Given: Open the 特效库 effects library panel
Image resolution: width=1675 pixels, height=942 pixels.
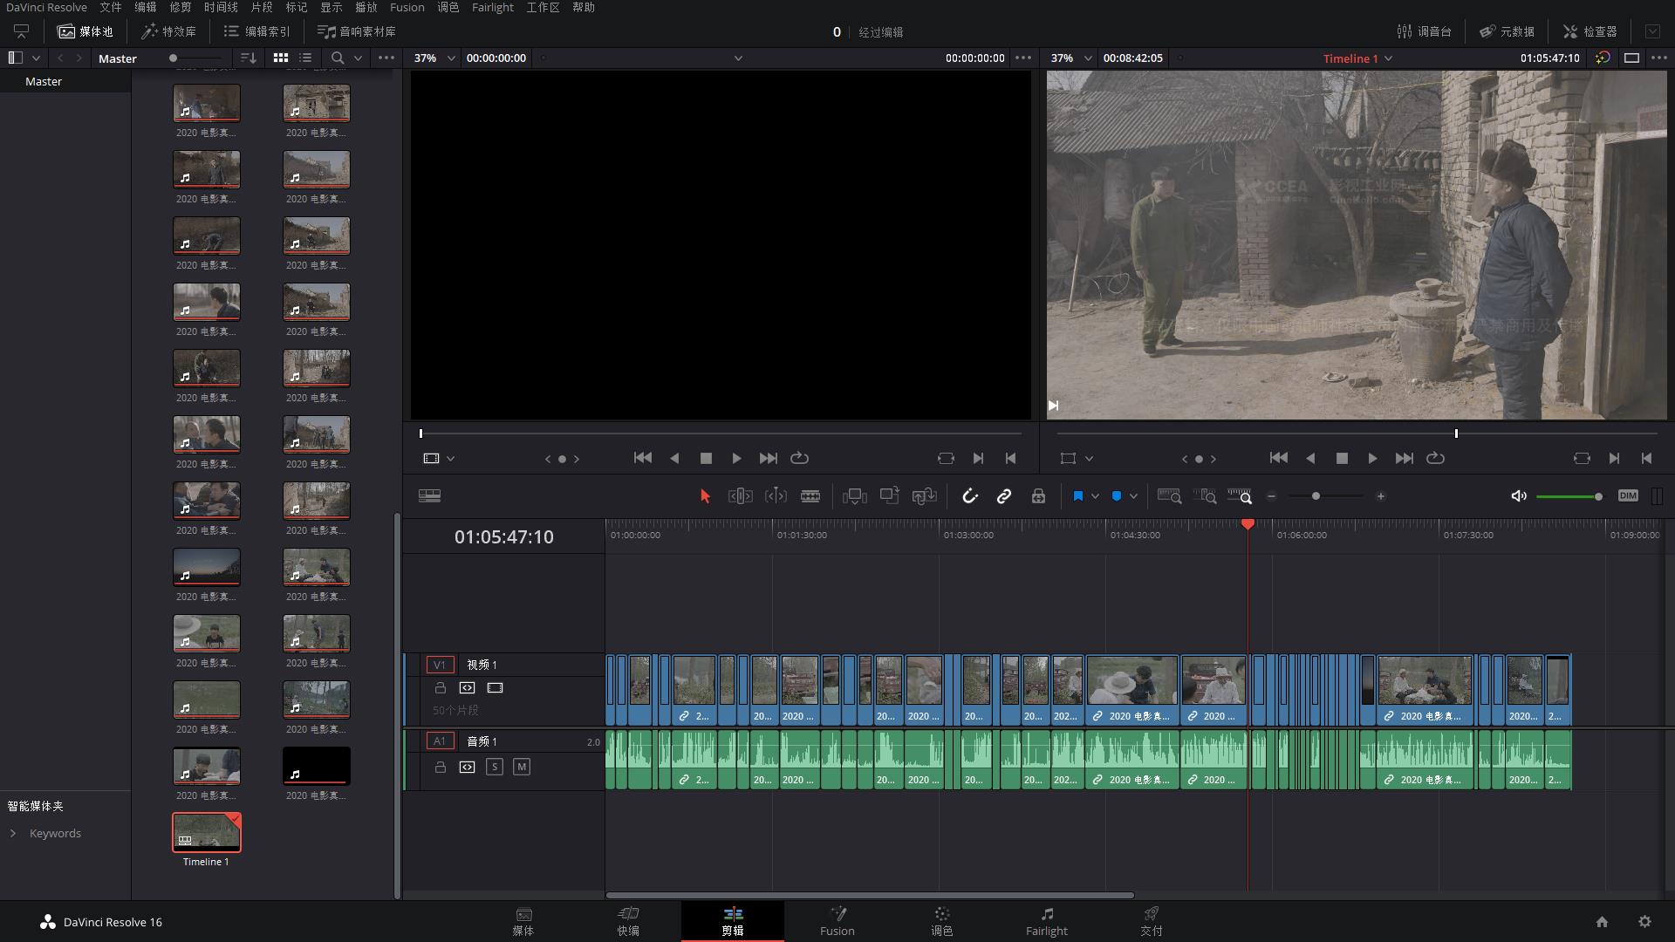Looking at the screenshot, I should [x=169, y=31].
